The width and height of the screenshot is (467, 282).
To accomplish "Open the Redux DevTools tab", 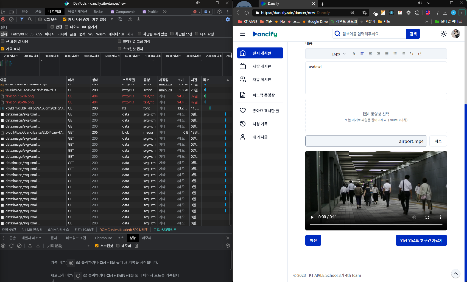I will click(99, 12).
